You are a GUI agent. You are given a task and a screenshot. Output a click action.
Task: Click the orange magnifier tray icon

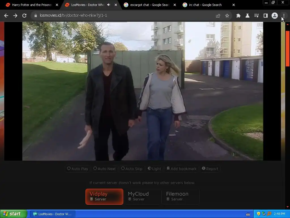click(269, 214)
